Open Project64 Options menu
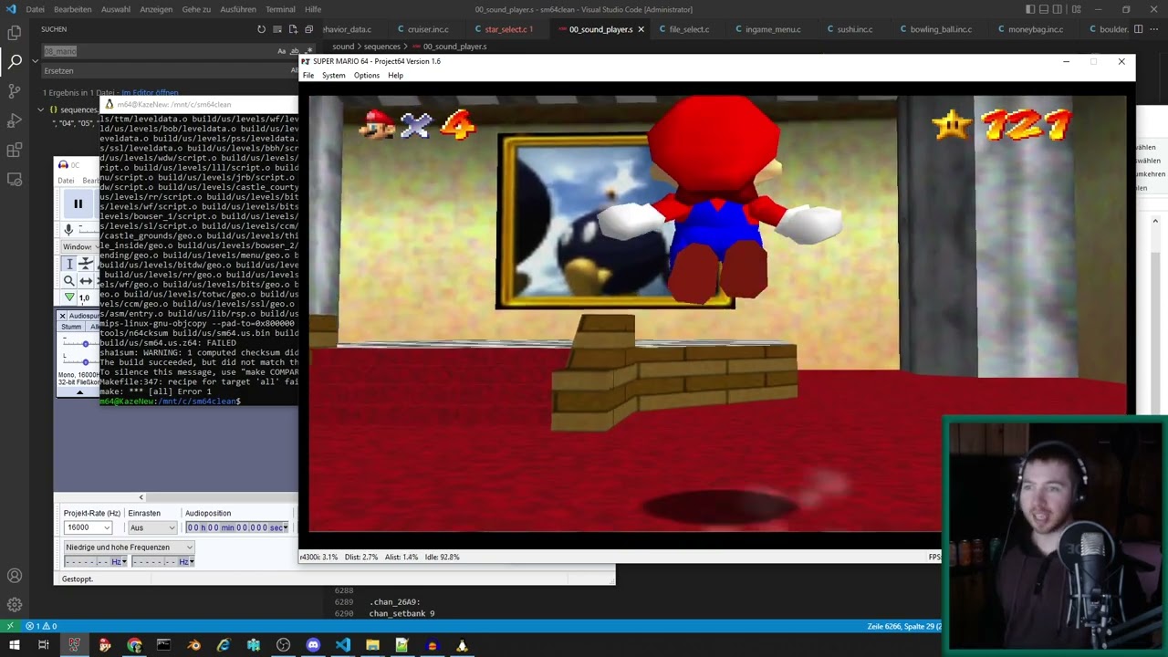The image size is (1168, 657). coord(366,75)
